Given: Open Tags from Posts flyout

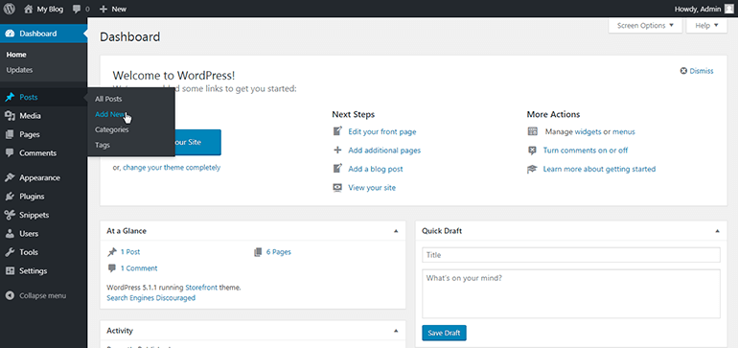Looking at the screenshot, I should click(x=103, y=145).
